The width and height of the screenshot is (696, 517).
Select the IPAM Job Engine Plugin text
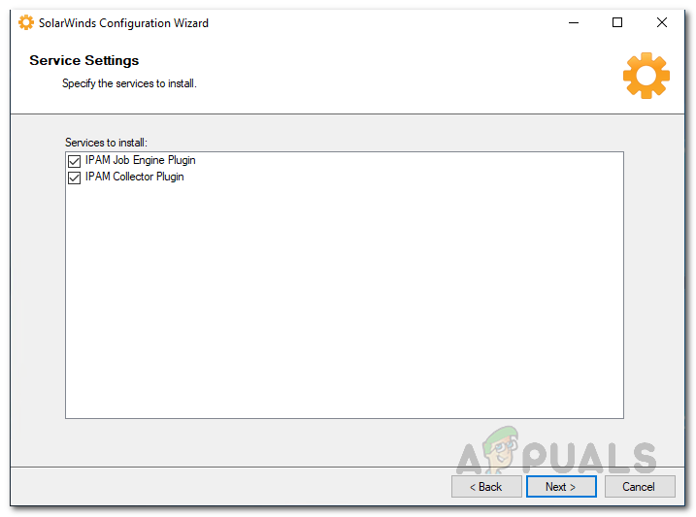tap(140, 160)
